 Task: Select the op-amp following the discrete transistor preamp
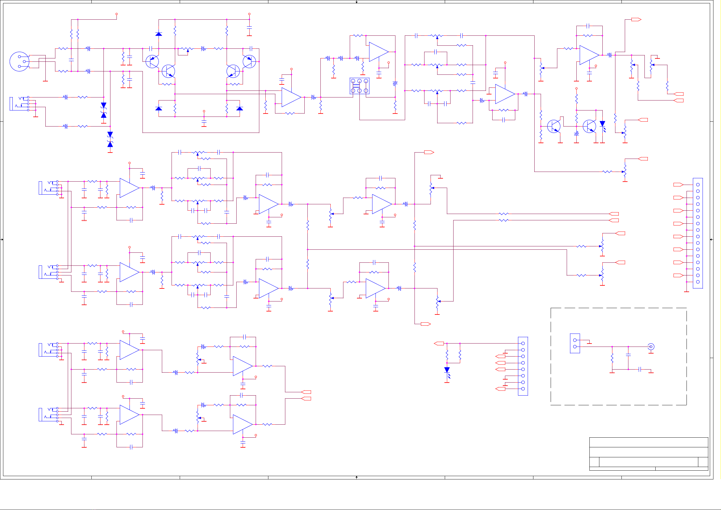pyautogui.click(x=291, y=97)
